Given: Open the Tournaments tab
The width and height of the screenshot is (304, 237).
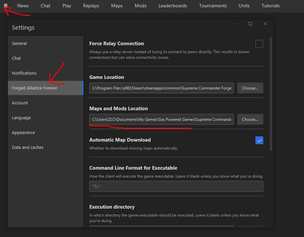Looking at the screenshot, I should pos(213,6).
